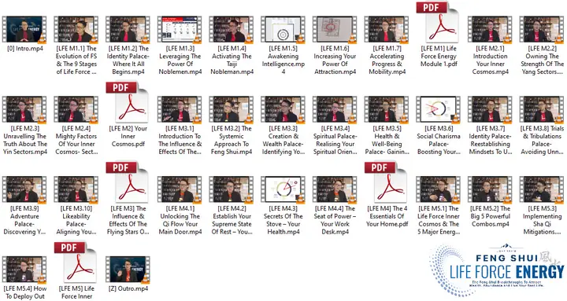The width and height of the screenshot is (567, 301).
Task: Click file name "[LFE M4] The 4 Essentials Of Your Home.pdf"
Action: (387, 216)
